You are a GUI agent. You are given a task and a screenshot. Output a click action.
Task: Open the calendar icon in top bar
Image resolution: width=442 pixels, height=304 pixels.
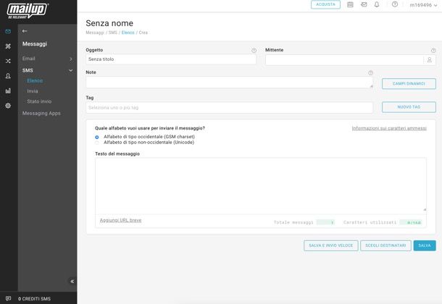coord(351,4)
